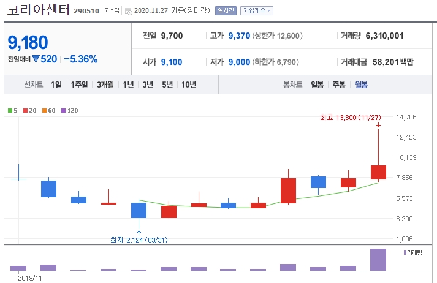Click the current price 9,180

pos(28,42)
